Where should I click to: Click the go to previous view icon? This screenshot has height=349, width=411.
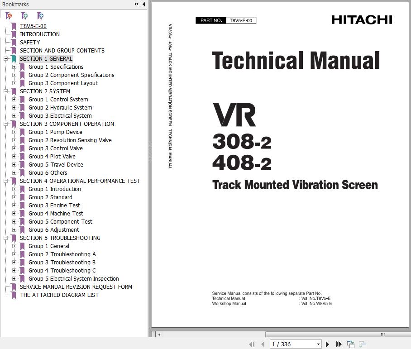(x=350, y=344)
